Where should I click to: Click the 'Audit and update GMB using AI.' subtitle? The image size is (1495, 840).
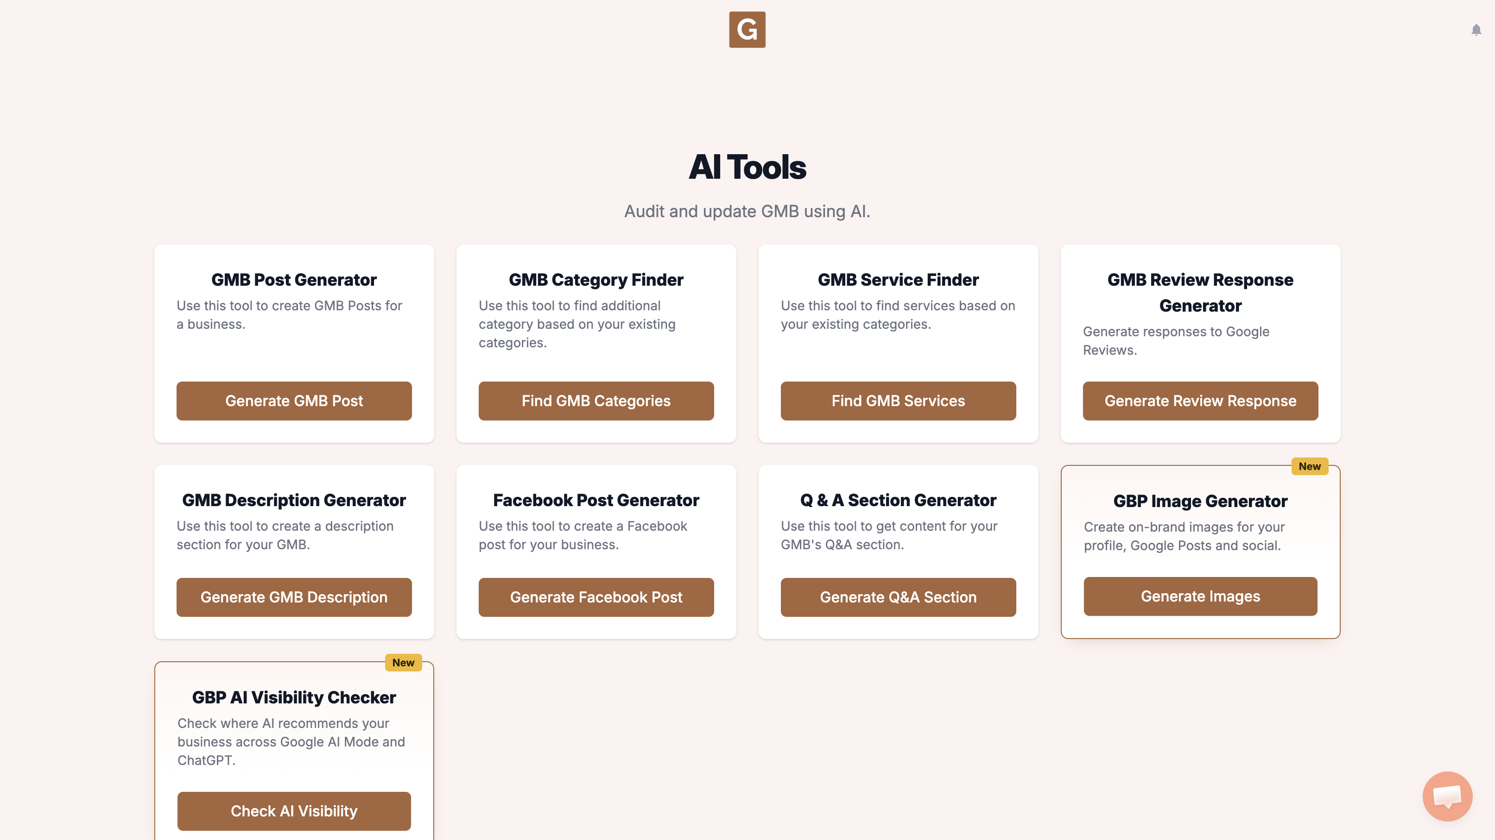[747, 212]
